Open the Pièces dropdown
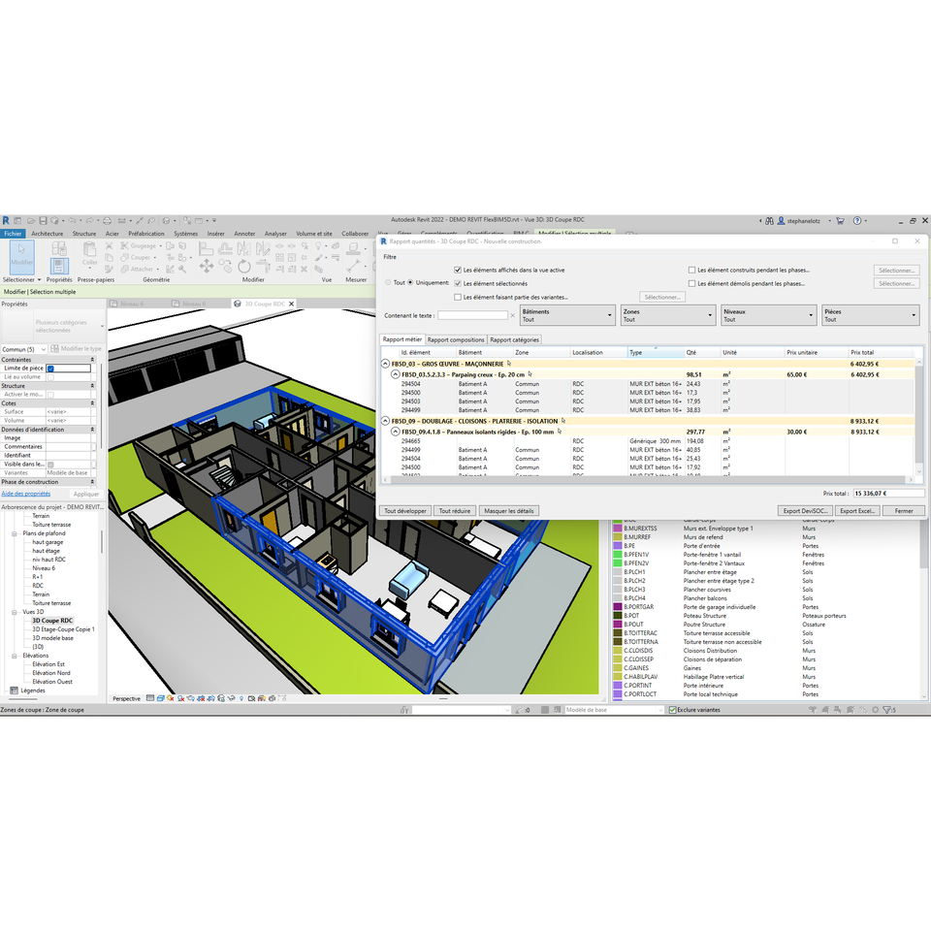 871,315
